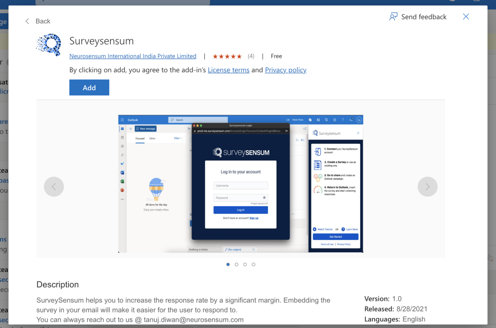Screen dimensions: 496x328
Task: Visit the Neurosensum International India link
Action: tap(133, 56)
